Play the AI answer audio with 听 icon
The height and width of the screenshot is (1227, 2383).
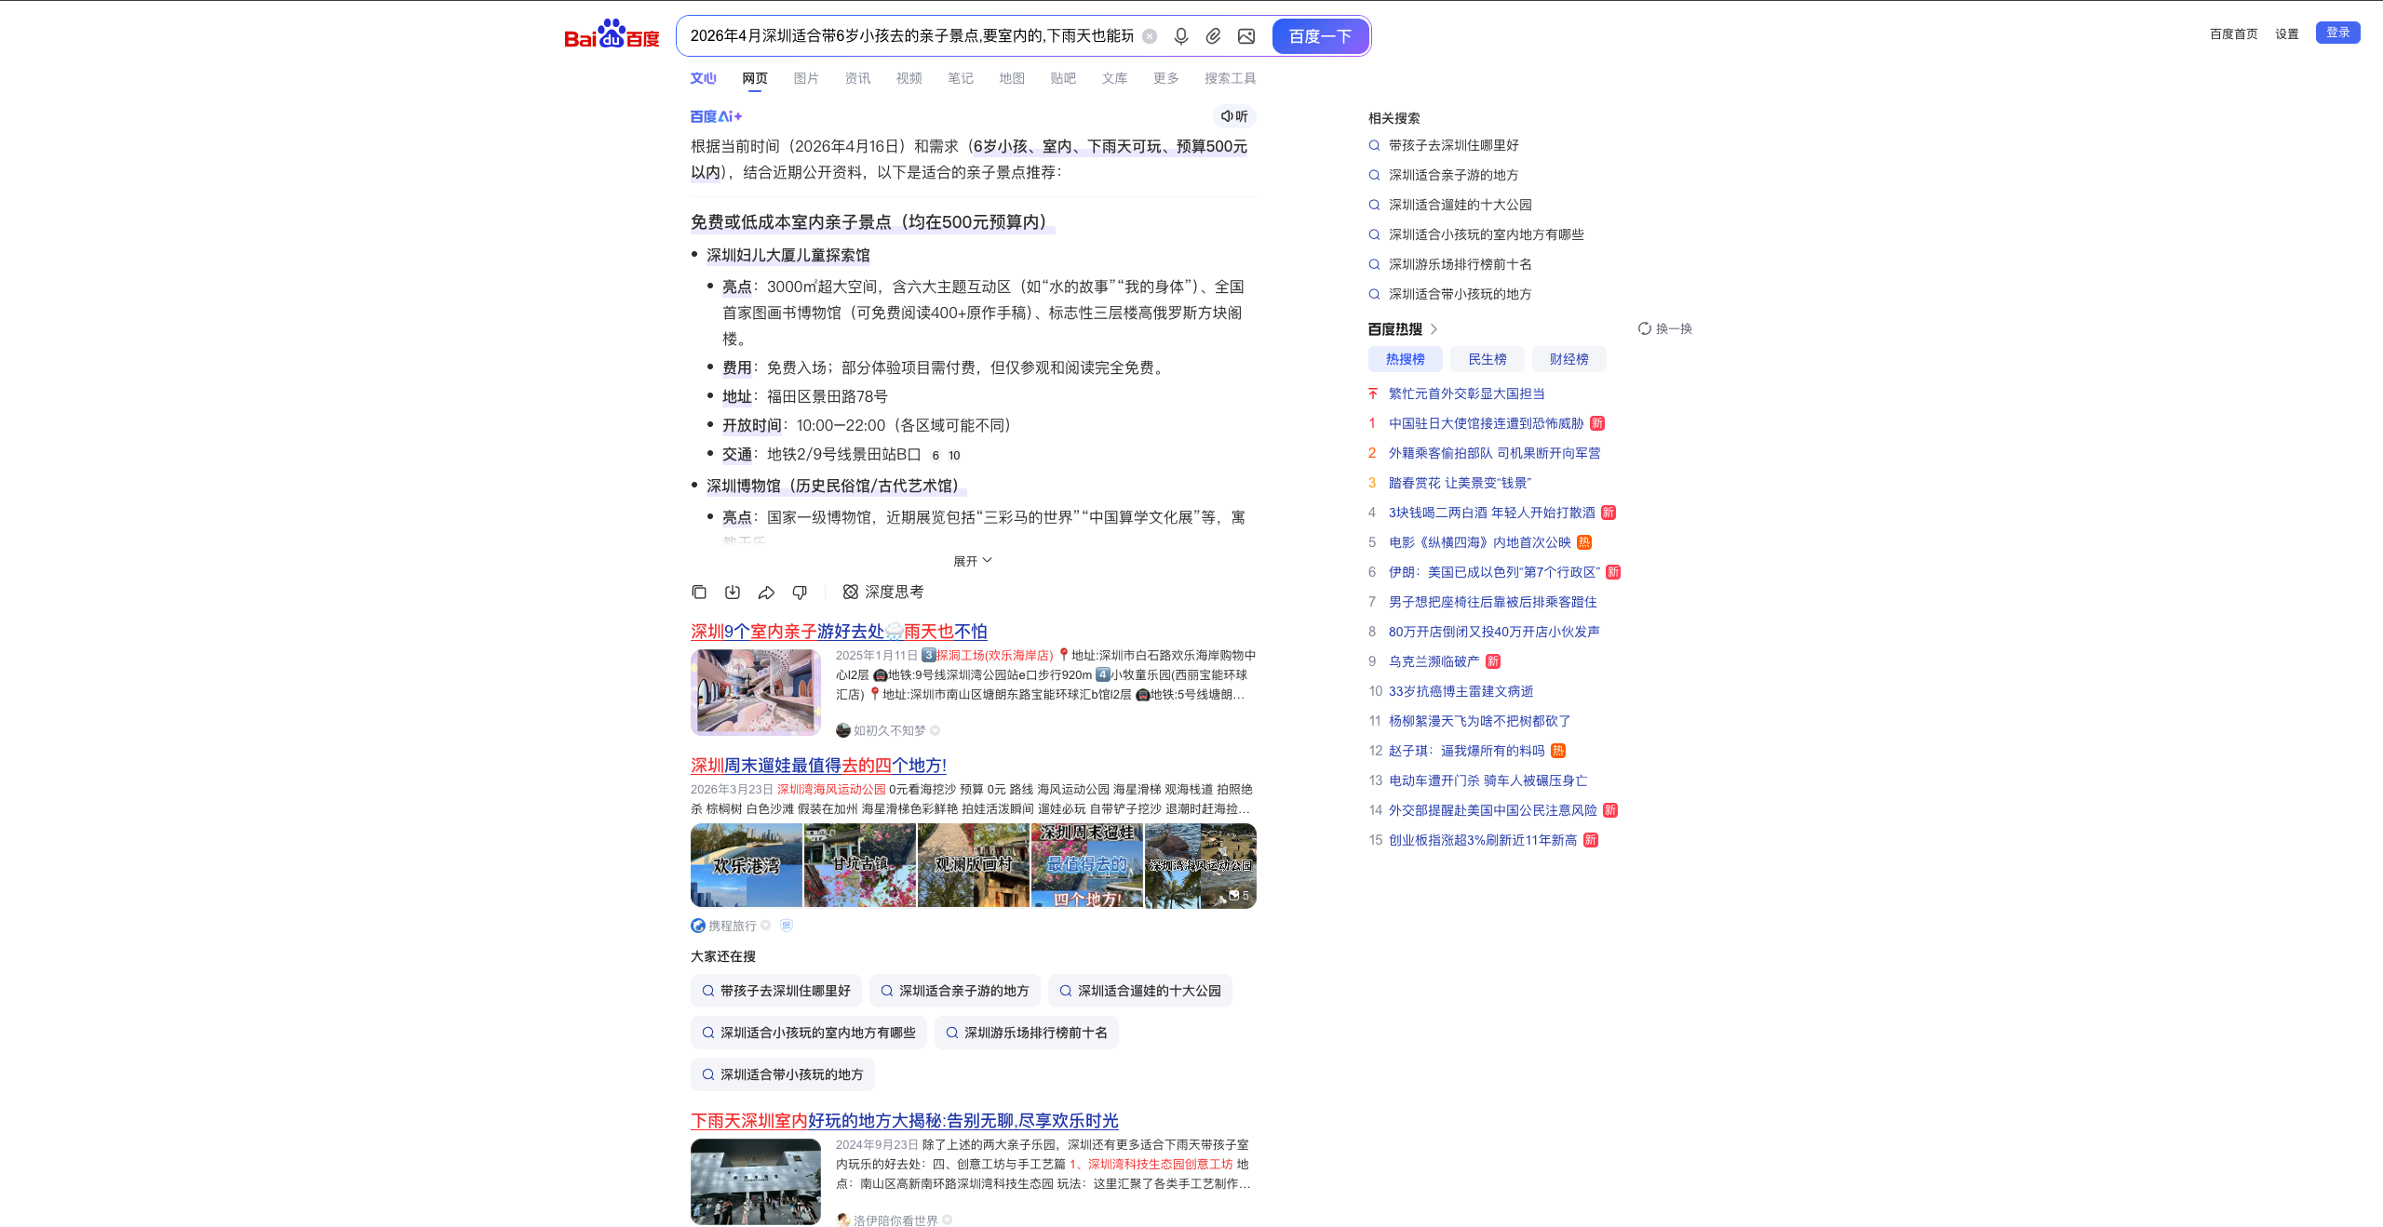(x=1235, y=115)
